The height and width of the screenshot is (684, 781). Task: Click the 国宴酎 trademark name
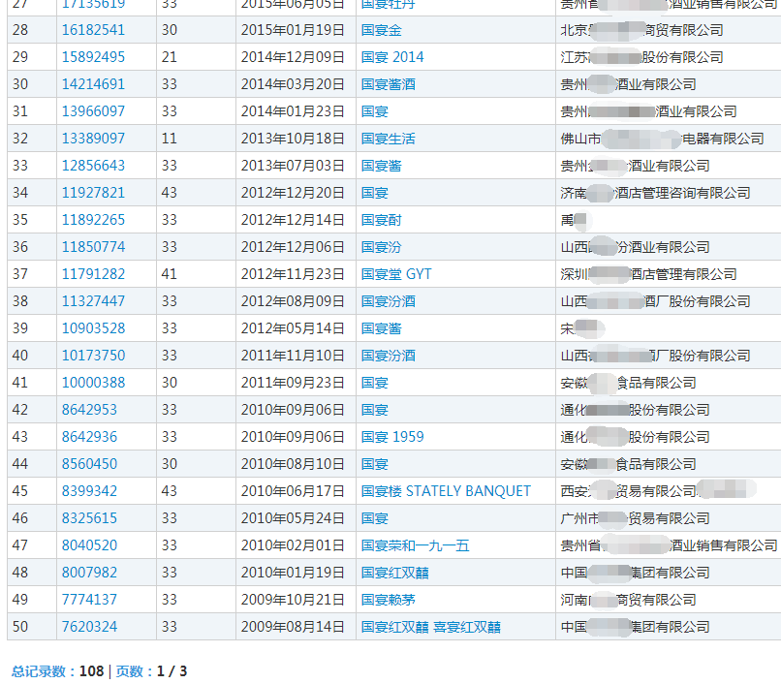381,220
